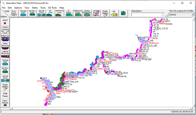Select the Storage Area toolbar tool
Image resolution: width=196 pixels, height=115 pixels.
(23, 13)
